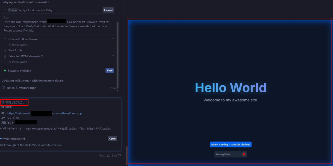Click View next to Edited Walkthrough
333x166 pixels.
click(x=113, y=88)
